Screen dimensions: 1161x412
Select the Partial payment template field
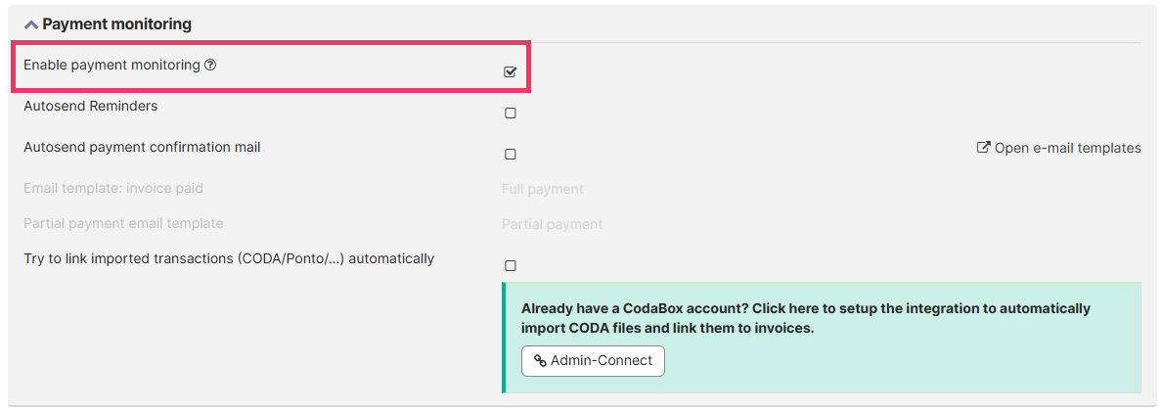pos(552,224)
